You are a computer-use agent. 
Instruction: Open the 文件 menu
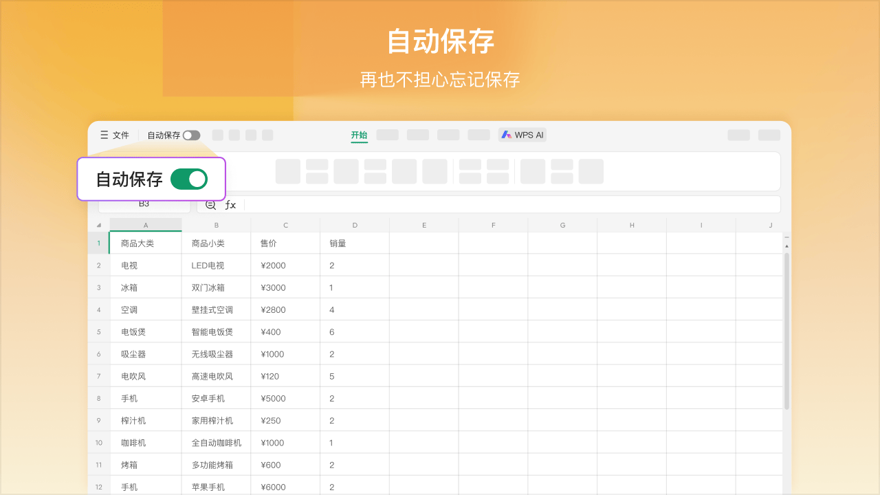[120, 135]
